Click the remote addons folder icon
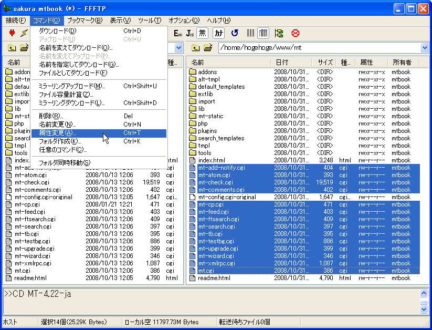The height and width of the screenshot is (330, 432). (192, 72)
